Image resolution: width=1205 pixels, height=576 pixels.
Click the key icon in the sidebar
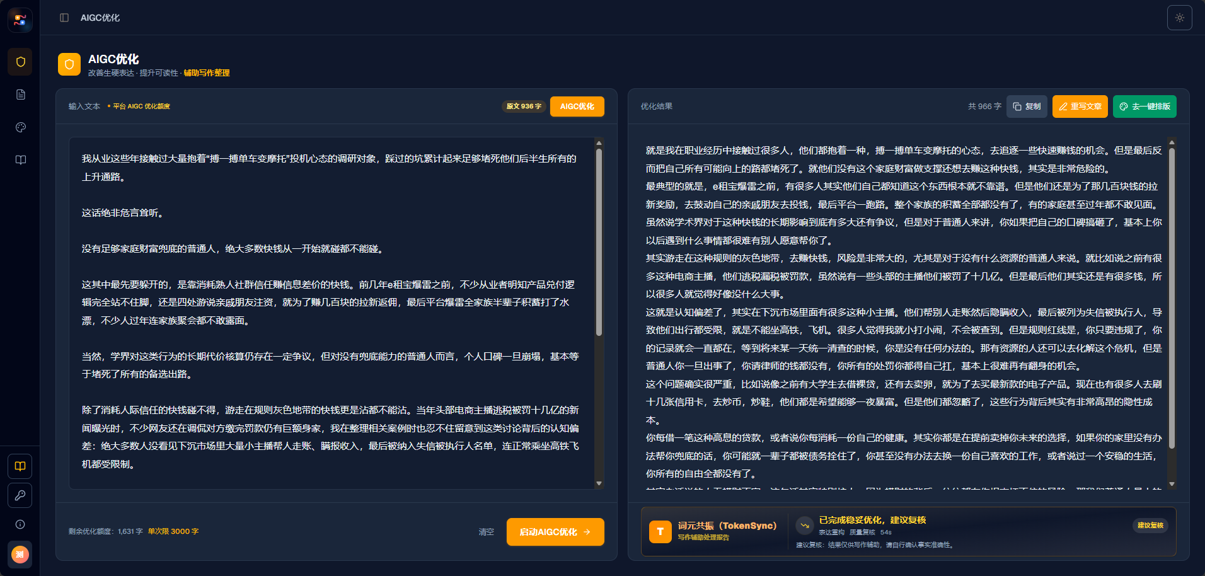(20, 495)
